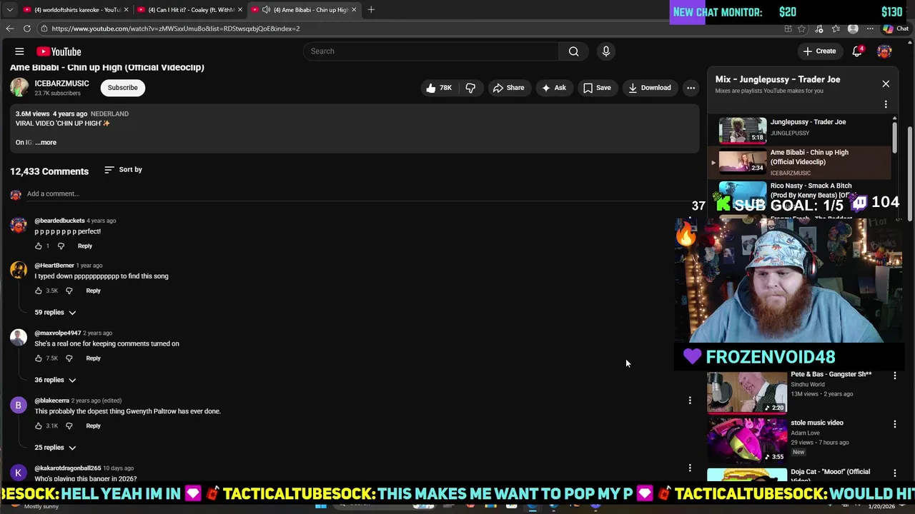Switch to the Can I Hit it? Coaley tab
Image resolution: width=915 pixels, height=514 pixels.
pos(189,10)
